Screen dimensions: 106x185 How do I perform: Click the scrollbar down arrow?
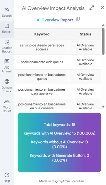point(103,107)
